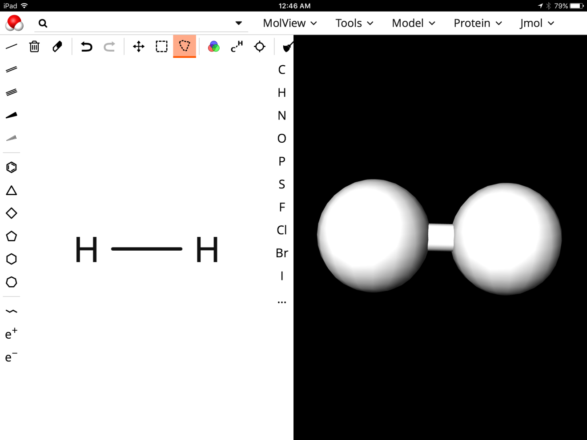Select the eraser tool

(57, 46)
